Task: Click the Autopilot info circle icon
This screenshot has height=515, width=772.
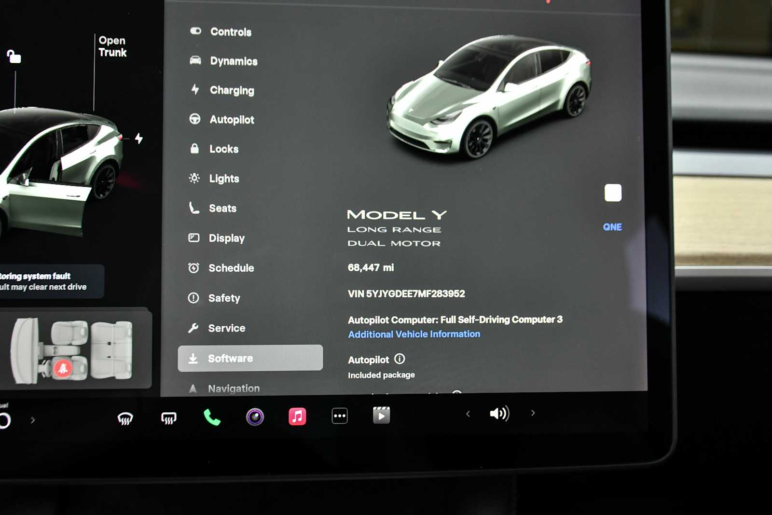Action: 400,359
